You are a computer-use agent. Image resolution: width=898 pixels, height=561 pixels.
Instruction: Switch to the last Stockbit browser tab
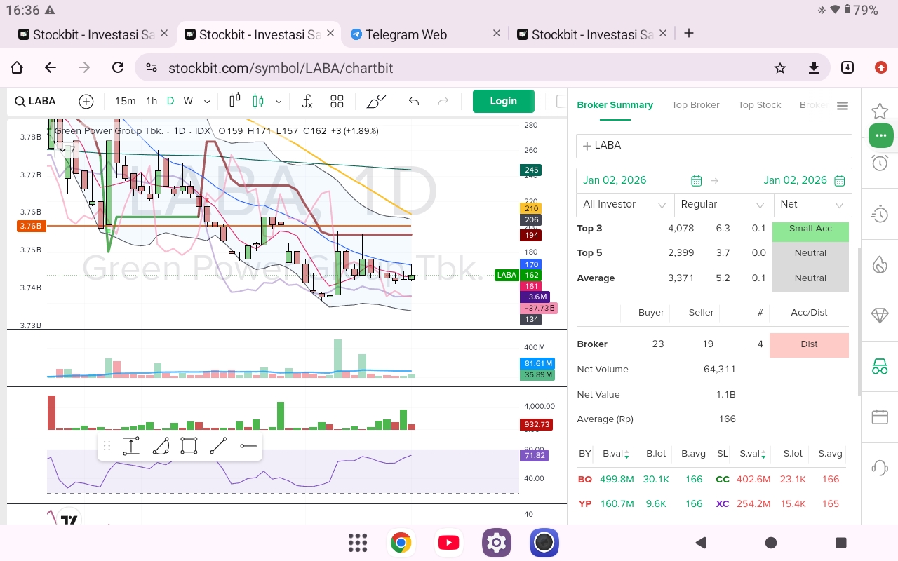(591, 34)
